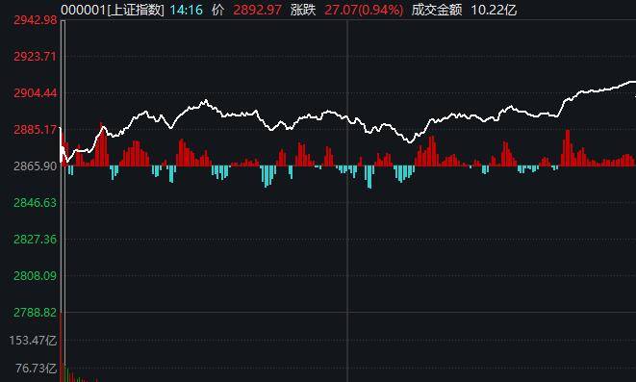The height and width of the screenshot is (382, 636).
Task: Select the 2808.09 green axis label
Action: click(36, 276)
